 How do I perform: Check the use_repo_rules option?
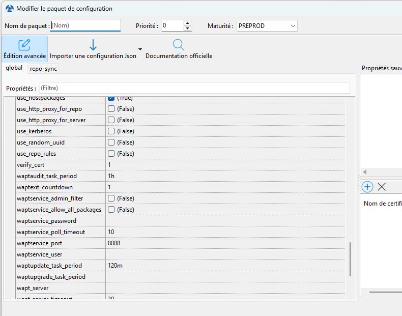tap(111, 154)
